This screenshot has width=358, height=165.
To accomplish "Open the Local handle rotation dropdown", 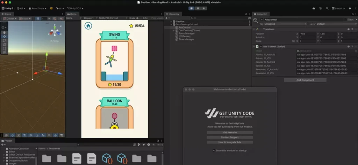I will click(25, 18).
